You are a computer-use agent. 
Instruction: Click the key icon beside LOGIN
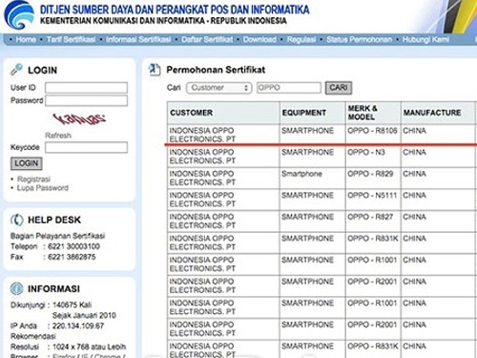pyautogui.click(x=16, y=70)
